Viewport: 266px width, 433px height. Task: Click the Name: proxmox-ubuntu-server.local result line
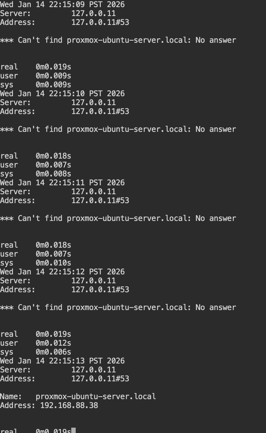tap(78, 396)
